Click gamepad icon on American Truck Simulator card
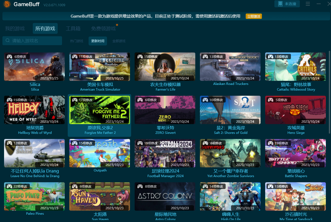This screenshot has width=331, height=222. point(74,57)
